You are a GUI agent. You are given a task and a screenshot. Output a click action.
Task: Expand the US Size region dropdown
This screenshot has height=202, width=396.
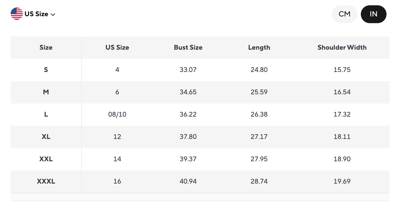(x=39, y=14)
